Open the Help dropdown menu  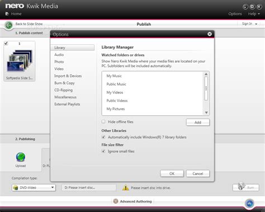click(254, 14)
